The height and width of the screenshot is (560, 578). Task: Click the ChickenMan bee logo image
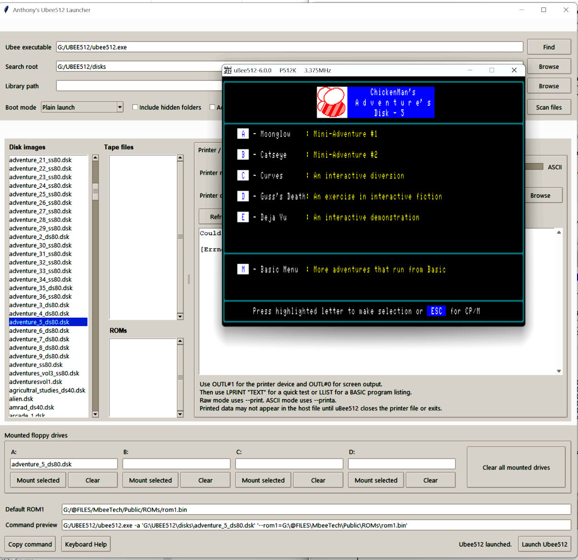pyautogui.click(x=332, y=102)
